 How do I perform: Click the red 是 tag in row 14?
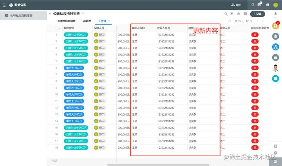(x=255, y=121)
